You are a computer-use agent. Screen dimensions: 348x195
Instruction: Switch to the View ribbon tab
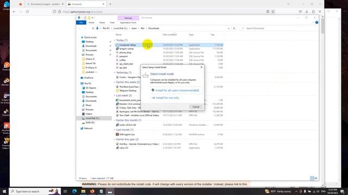coord(113,23)
